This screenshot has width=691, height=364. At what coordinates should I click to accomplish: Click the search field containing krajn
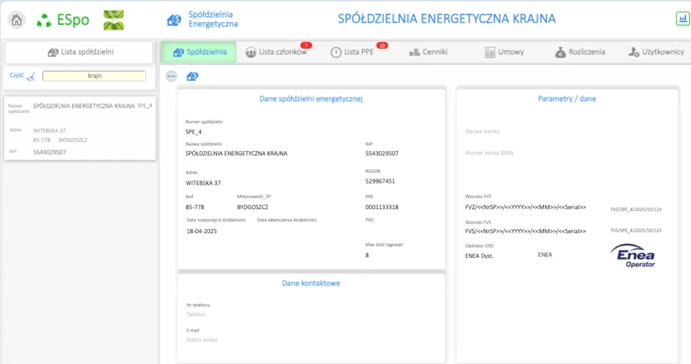pyautogui.click(x=94, y=76)
